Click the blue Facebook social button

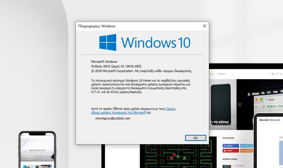[x=230, y=145]
